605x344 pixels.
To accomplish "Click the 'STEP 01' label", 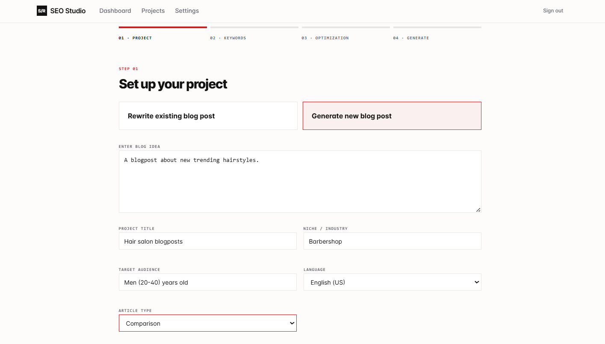I will click(x=128, y=69).
